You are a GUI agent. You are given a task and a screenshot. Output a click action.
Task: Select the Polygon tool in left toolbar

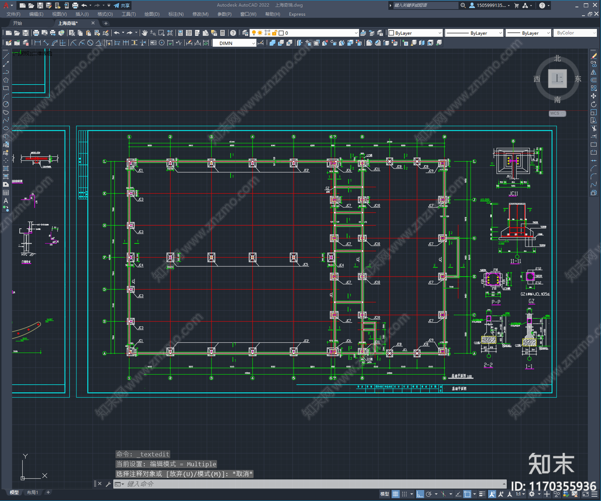pos(6,80)
